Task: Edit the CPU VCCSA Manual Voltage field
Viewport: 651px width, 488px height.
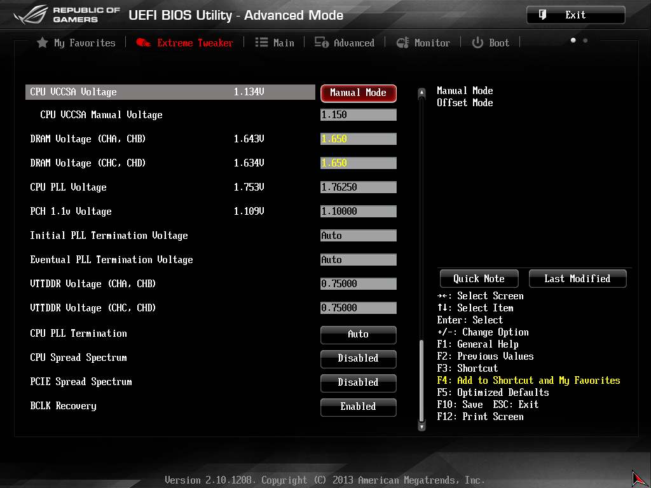Action: (359, 115)
